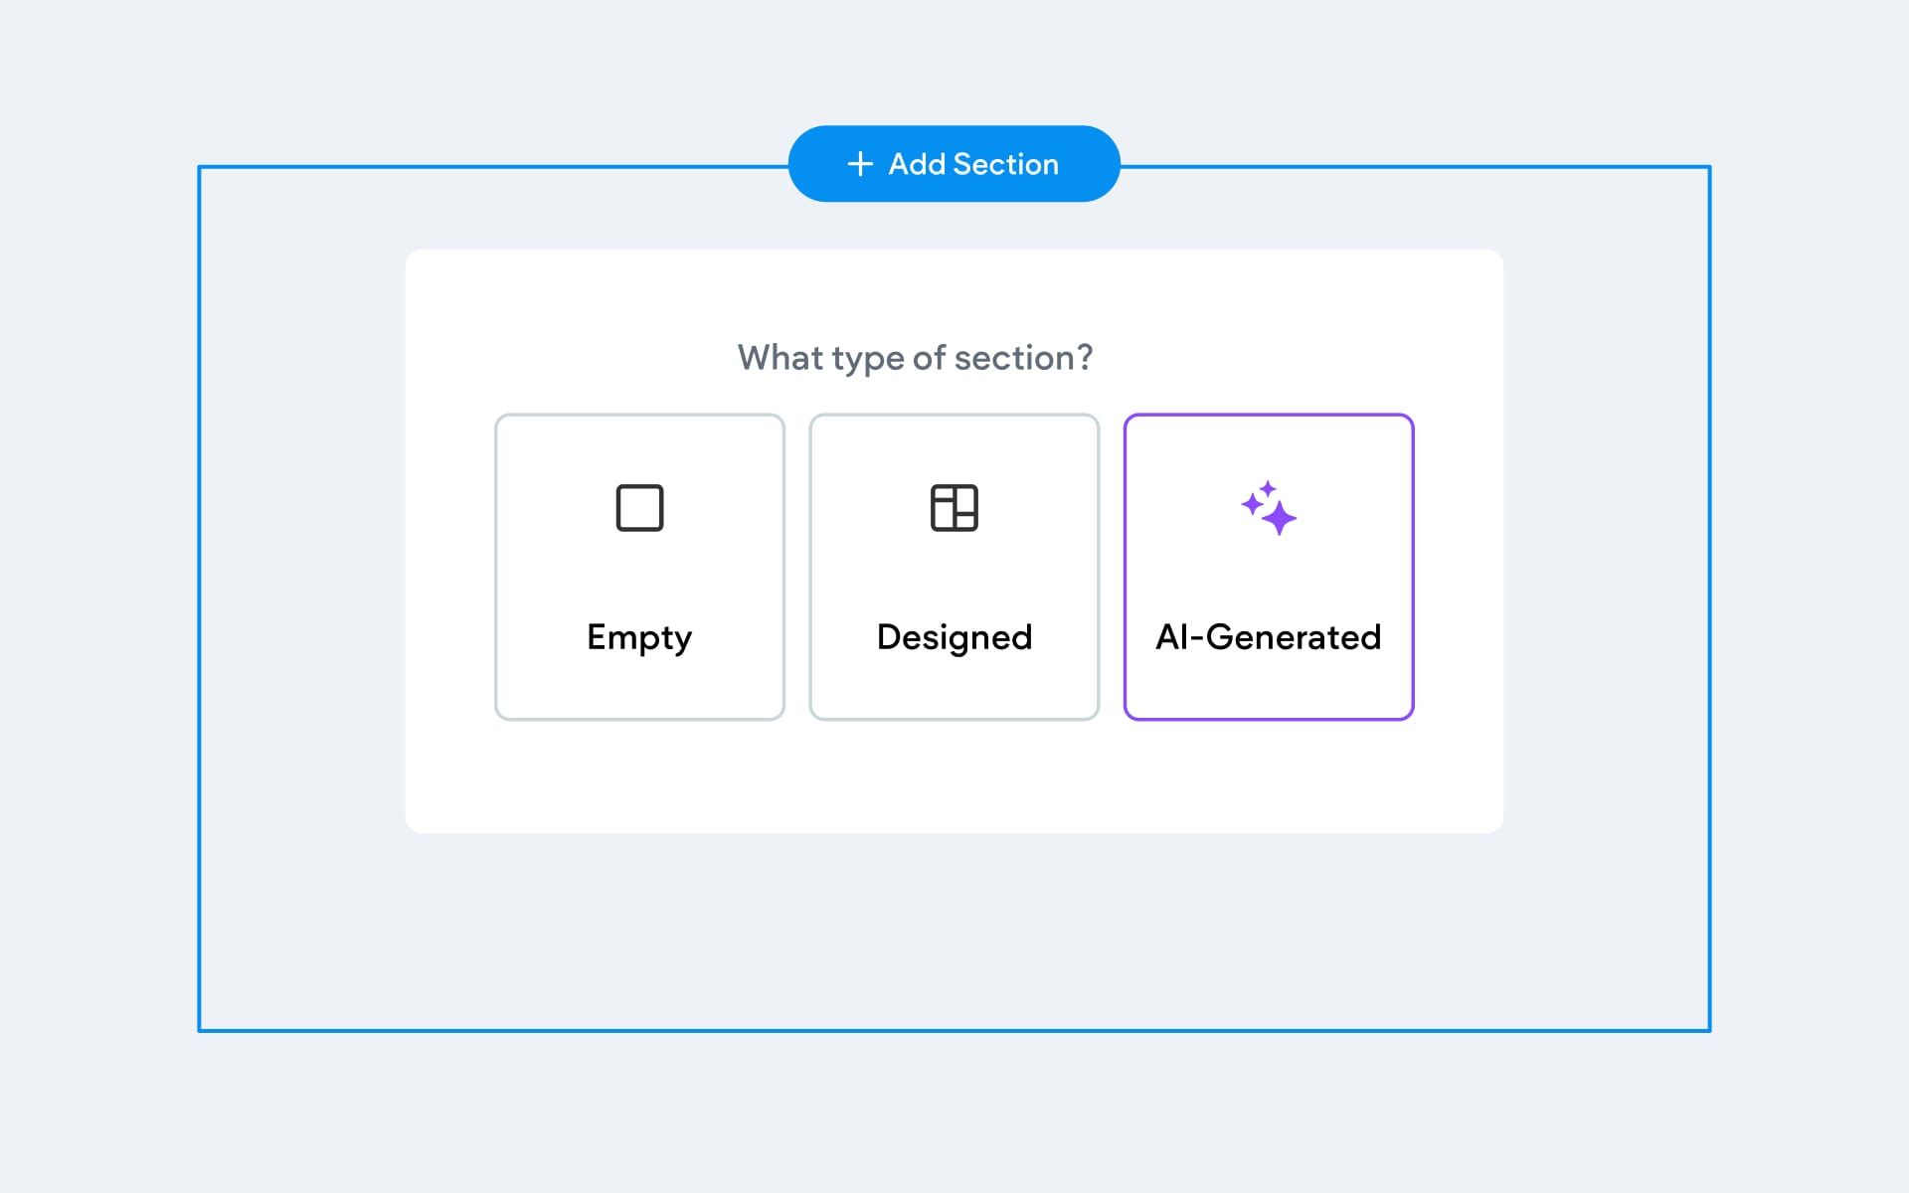Click the Designed label
This screenshot has width=1909, height=1193.
pos(954,637)
